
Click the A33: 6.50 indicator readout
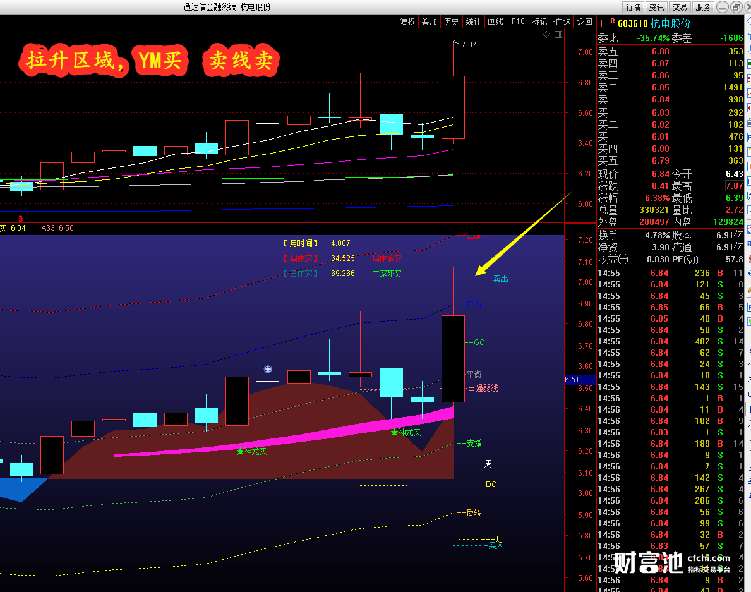point(57,228)
